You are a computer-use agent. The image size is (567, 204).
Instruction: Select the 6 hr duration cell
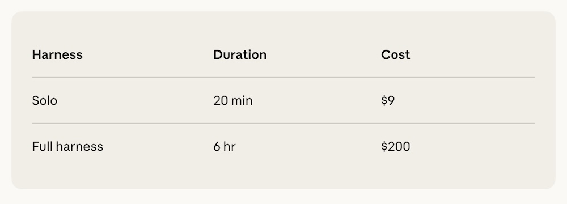(224, 147)
